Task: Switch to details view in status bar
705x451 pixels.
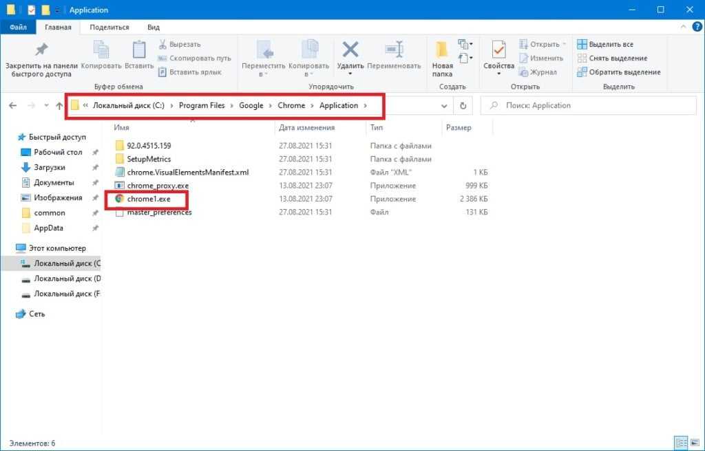Action: coord(680,443)
